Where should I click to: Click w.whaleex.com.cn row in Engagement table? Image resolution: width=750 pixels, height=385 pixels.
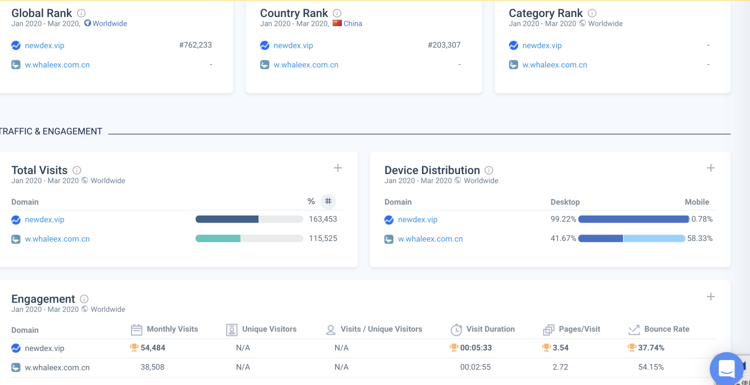pyautogui.click(x=364, y=367)
